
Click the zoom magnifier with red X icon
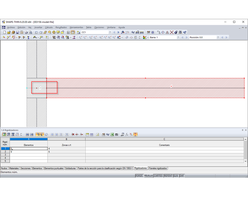pyautogui.click(x=63, y=37)
